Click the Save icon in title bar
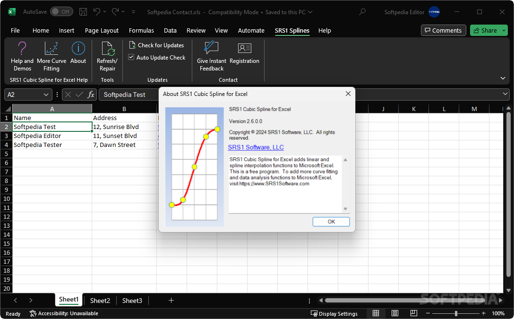The height and width of the screenshot is (319, 514). [83, 12]
